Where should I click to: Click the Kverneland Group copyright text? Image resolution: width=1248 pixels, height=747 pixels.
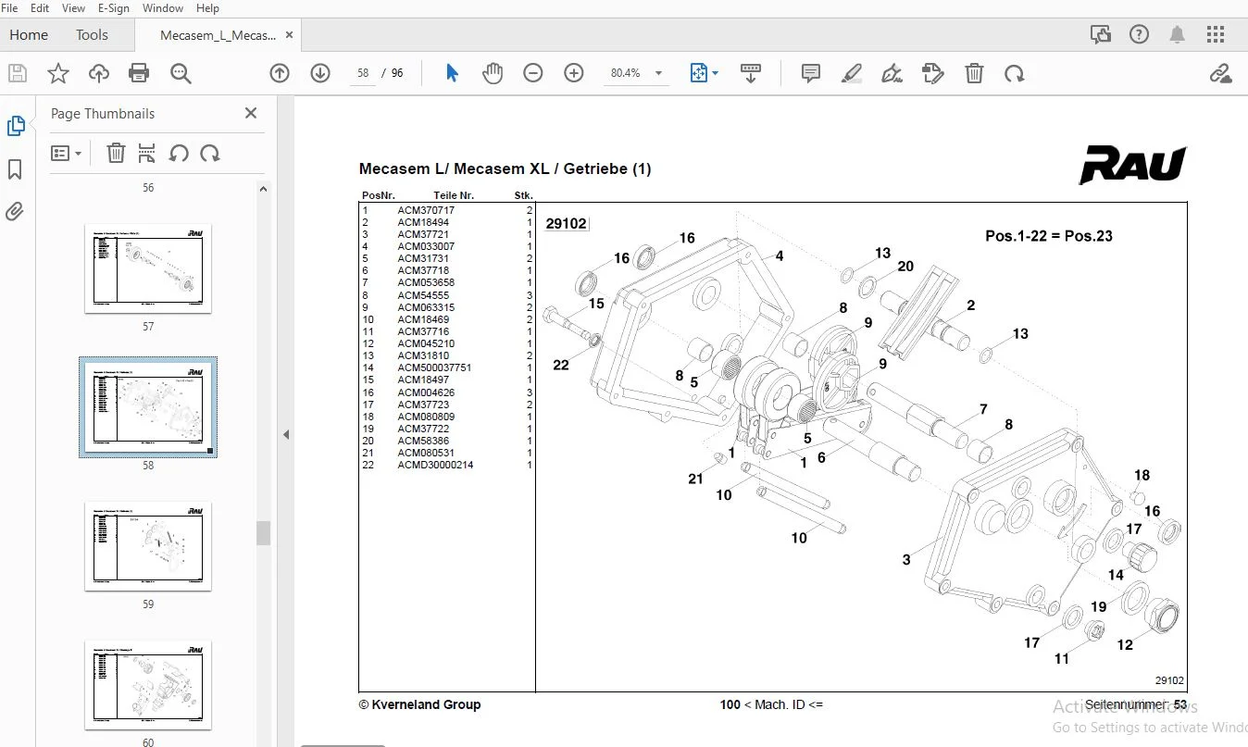(x=419, y=704)
